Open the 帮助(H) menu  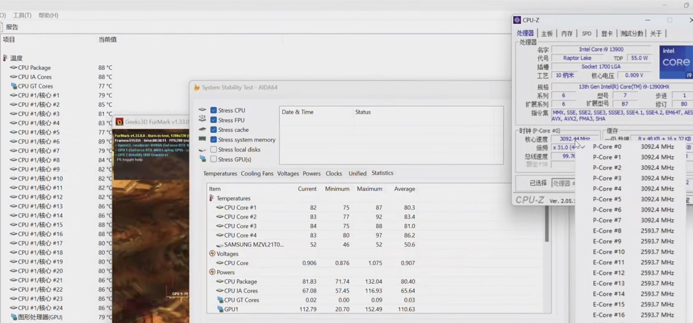[x=48, y=15]
